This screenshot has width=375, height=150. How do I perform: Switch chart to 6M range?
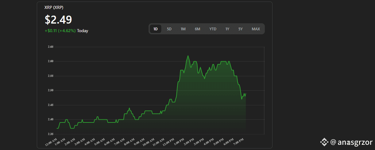point(197,29)
